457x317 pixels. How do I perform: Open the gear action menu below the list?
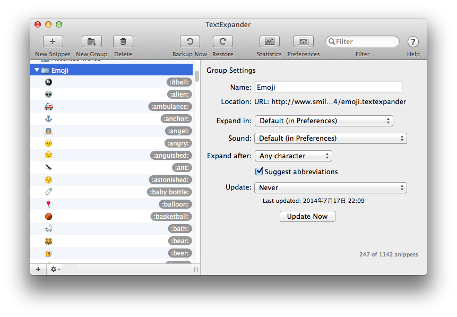(54, 269)
